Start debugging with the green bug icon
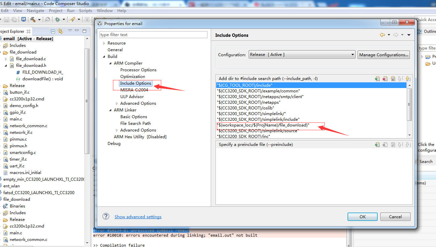The image size is (436, 247). click(x=58, y=19)
